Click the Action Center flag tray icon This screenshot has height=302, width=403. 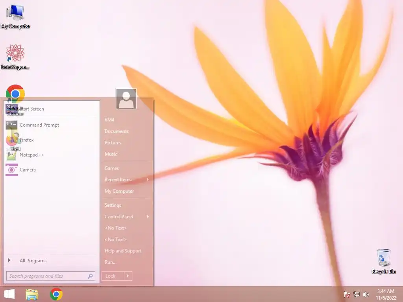coord(347,295)
